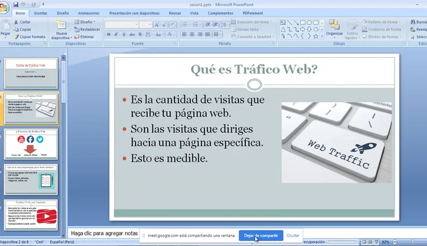The width and height of the screenshot is (427, 246).
Task: Open the Organizar arrange tool
Action: click(x=334, y=27)
